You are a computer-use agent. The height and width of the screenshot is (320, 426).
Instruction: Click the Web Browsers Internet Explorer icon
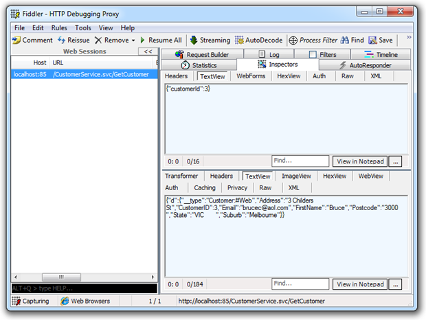65,301
